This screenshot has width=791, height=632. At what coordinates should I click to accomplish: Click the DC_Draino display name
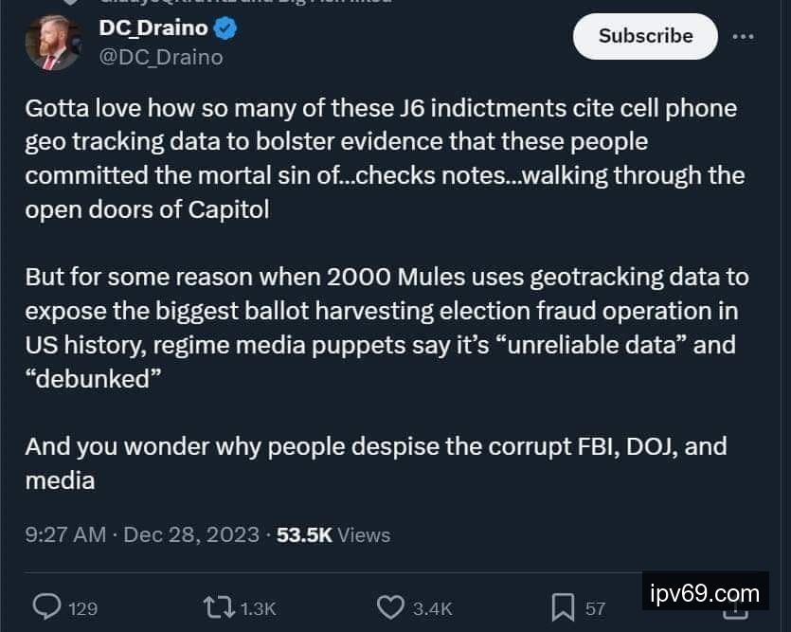click(x=152, y=29)
